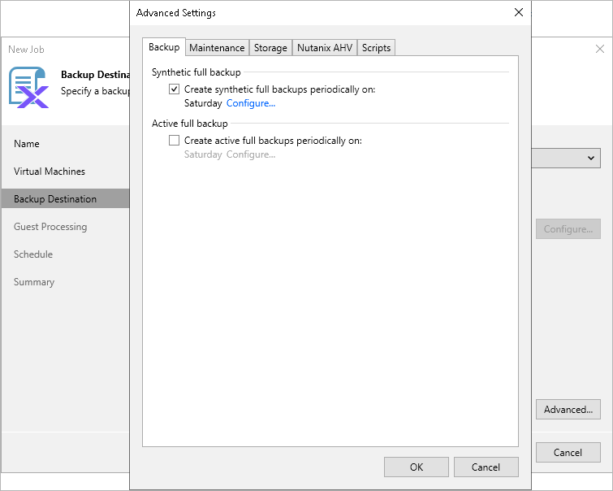Cancel the New Job wizard
Image resolution: width=613 pixels, height=491 pixels.
point(568,452)
